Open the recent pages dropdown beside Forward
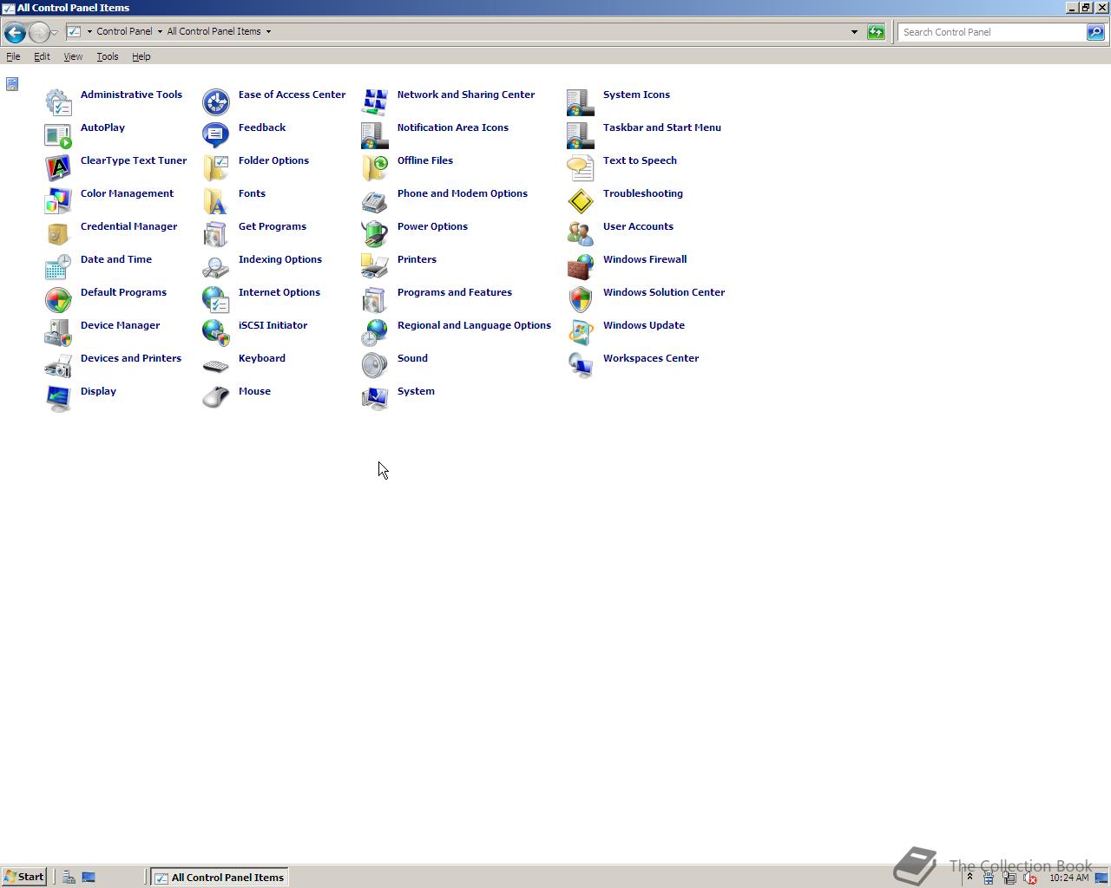The width and height of the screenshot is (1111, 888). coord(55,33)
